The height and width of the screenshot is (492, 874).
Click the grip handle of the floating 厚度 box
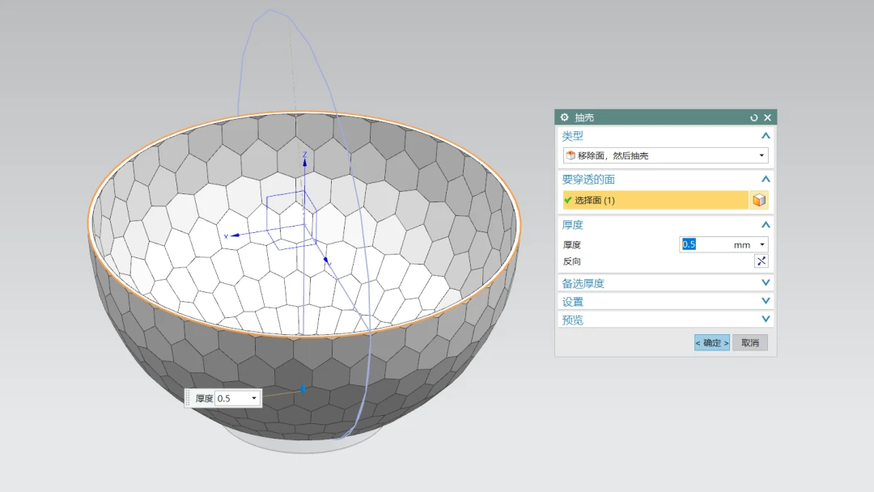(x=189, y=398)
